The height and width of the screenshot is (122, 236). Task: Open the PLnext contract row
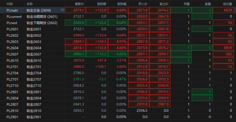pos(12,23)
